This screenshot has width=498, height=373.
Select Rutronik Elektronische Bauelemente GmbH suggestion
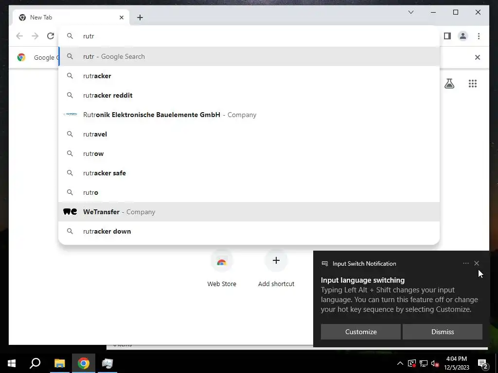[x=249, y=115]
